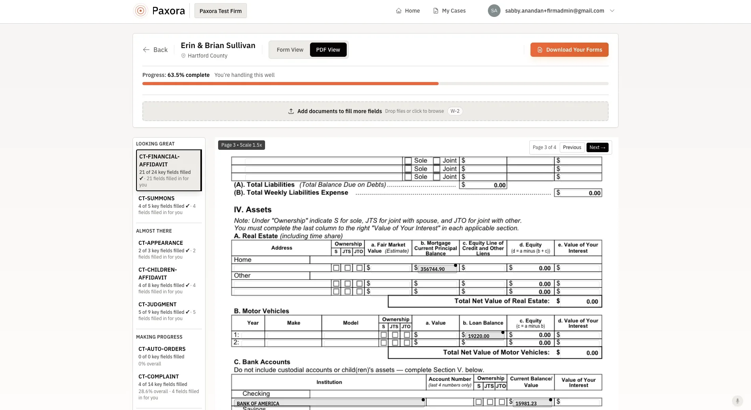751x410 pixels.
Task: Open the CT-COMPLAINT form
Action: (x=169, y=387)
